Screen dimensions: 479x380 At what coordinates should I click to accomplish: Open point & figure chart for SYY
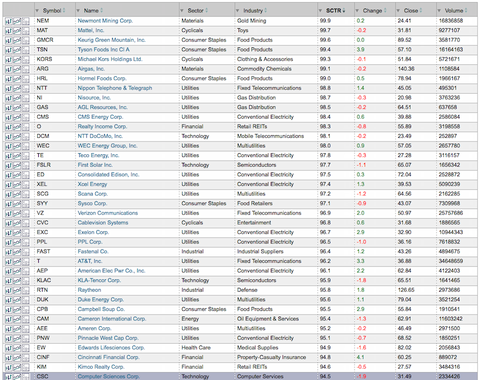pyautogui.click(x=26, y=204)
